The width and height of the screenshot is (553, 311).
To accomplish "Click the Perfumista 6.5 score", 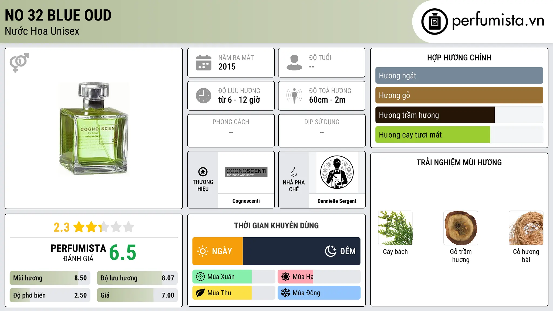I will [123, 253].
